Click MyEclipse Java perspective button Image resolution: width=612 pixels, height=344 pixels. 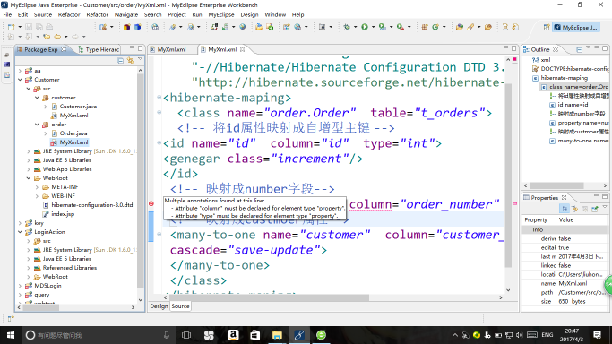point(576,27)
